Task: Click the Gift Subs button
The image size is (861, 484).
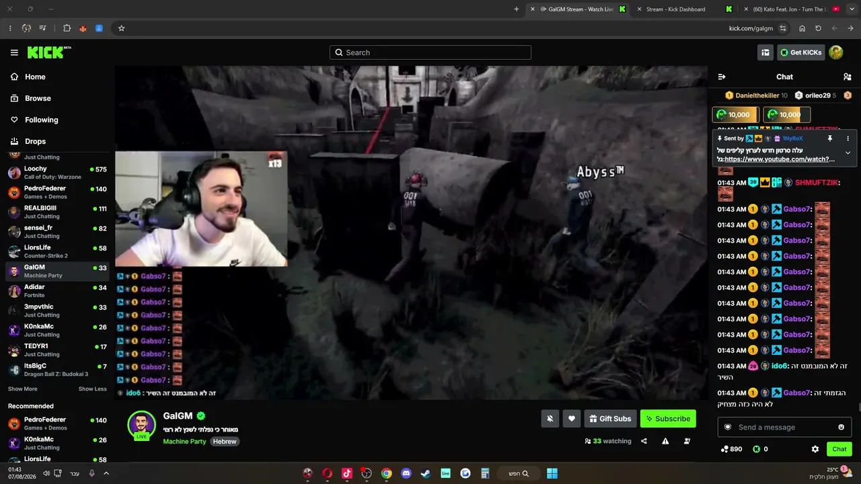Action: [610, 419]
